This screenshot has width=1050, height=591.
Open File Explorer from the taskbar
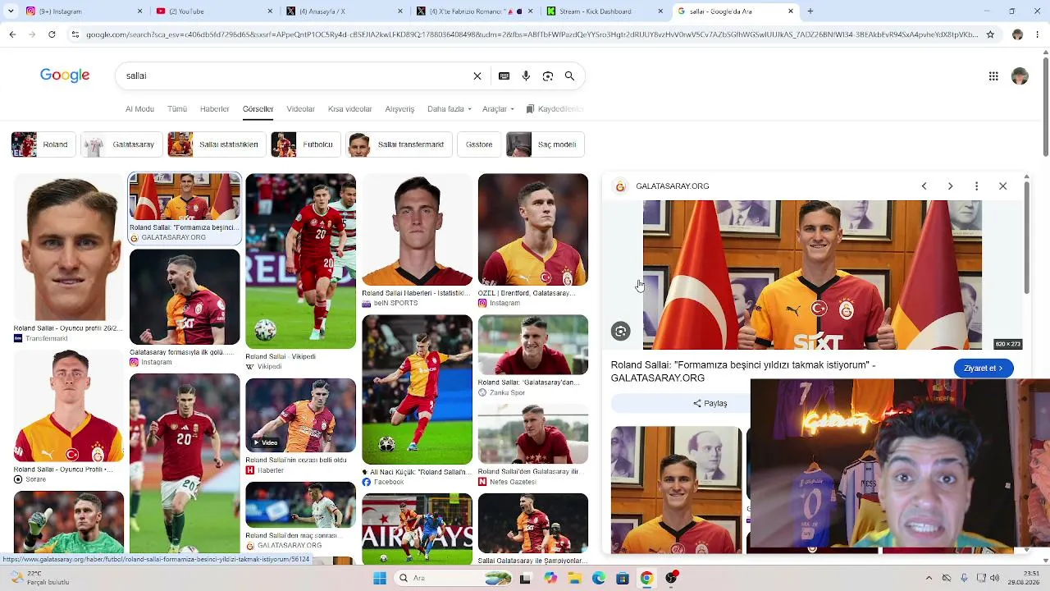574,578
